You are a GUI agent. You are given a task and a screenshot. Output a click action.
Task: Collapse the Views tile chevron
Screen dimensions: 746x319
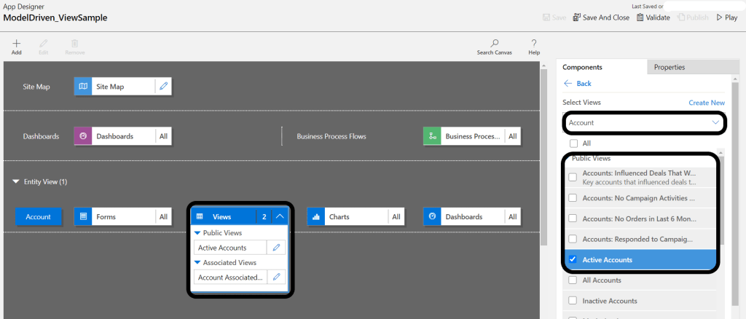[280, 216]
